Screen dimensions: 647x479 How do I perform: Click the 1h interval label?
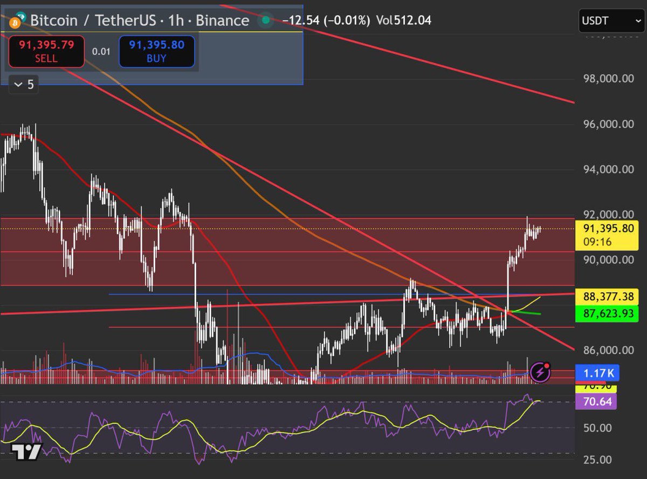(x=176, y=21)
